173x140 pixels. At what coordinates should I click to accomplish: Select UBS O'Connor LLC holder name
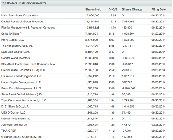(x=13, y=112)
